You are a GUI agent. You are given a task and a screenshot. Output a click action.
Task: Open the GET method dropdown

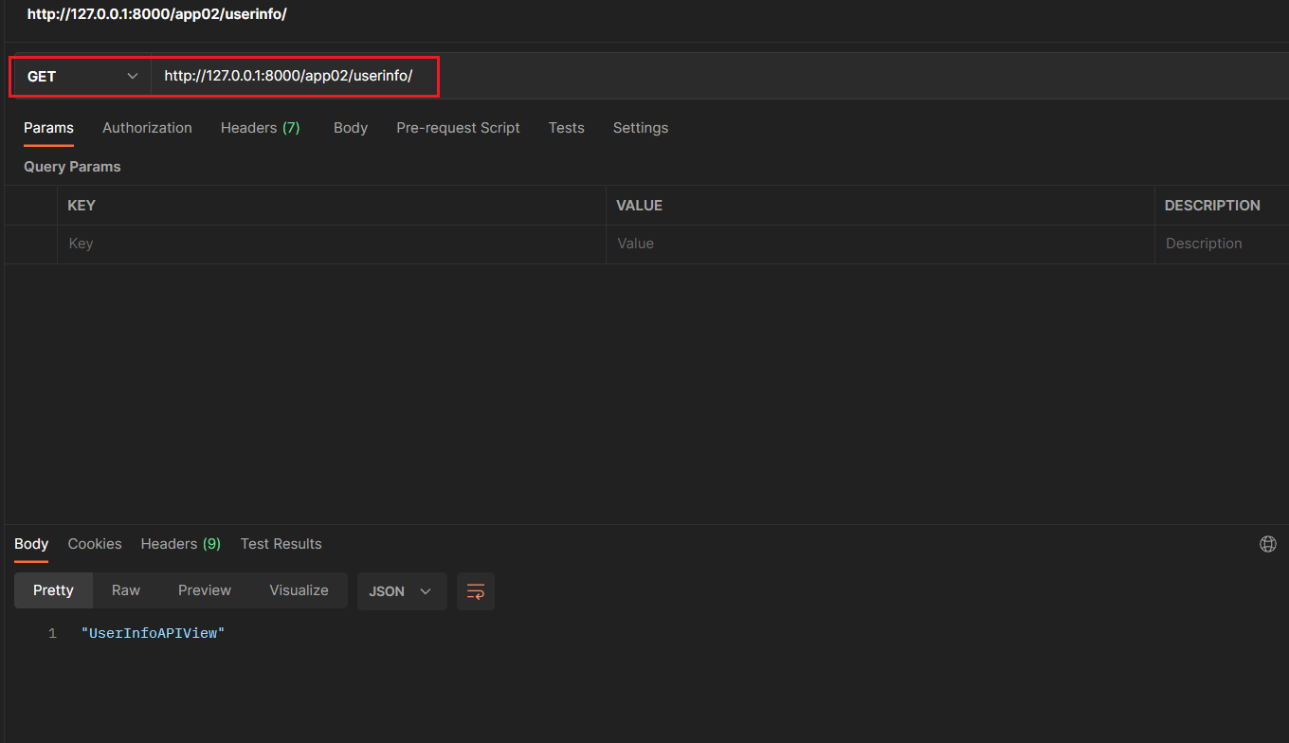[82, 77]
